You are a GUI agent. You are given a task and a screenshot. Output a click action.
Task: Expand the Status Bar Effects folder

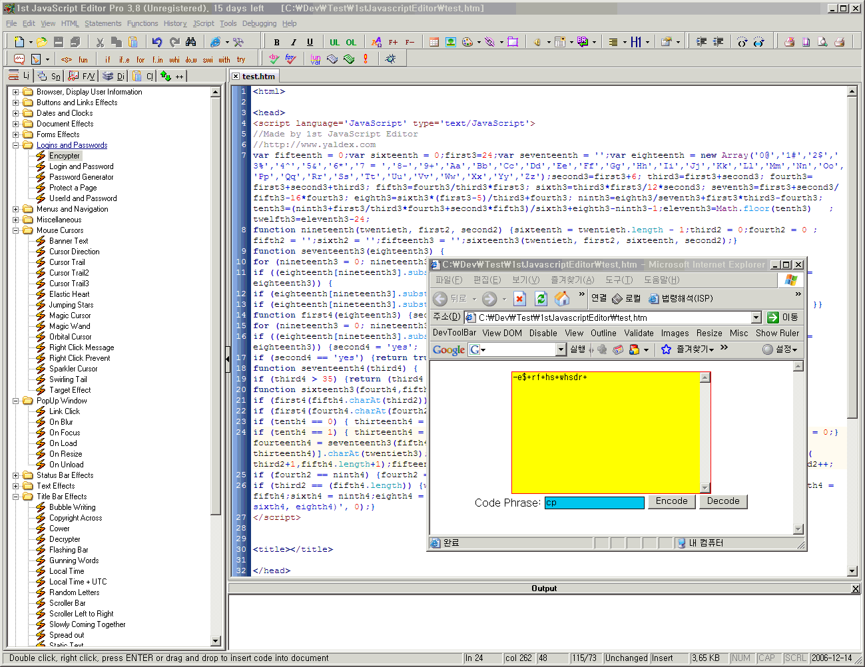[16, 475]
